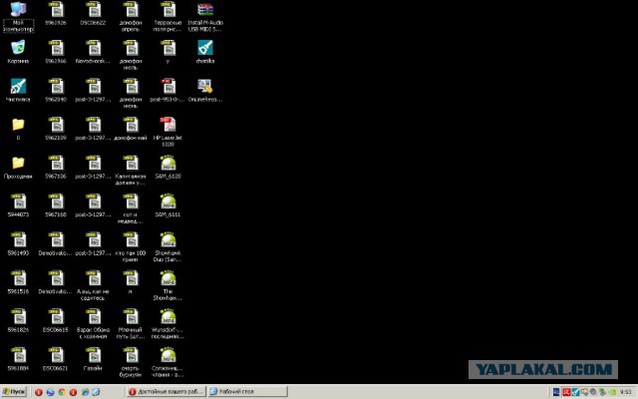Select the image file named у
The height and width of the screenshot is (399, 638).
point(167,52)
